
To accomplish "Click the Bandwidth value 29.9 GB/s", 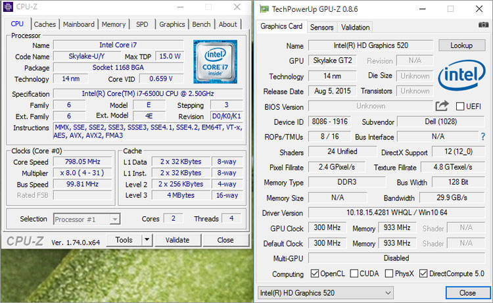I will [452, 198].
